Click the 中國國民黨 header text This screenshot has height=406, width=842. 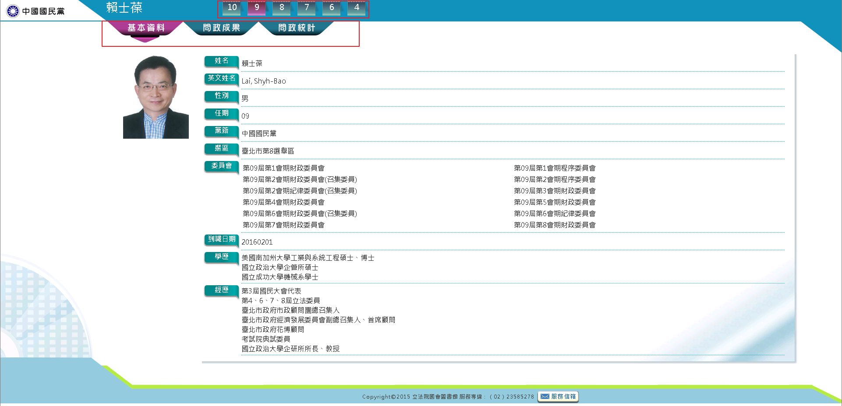43,11
